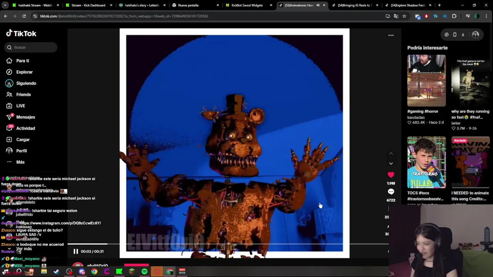Viewport: 493px width, 277px height.
Task: Click the pink follow button below video
Action: [136, 265]
